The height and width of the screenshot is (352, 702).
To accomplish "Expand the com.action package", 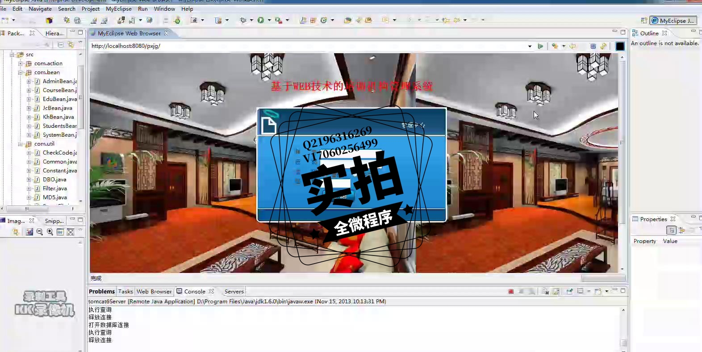I will click(20, 63).
